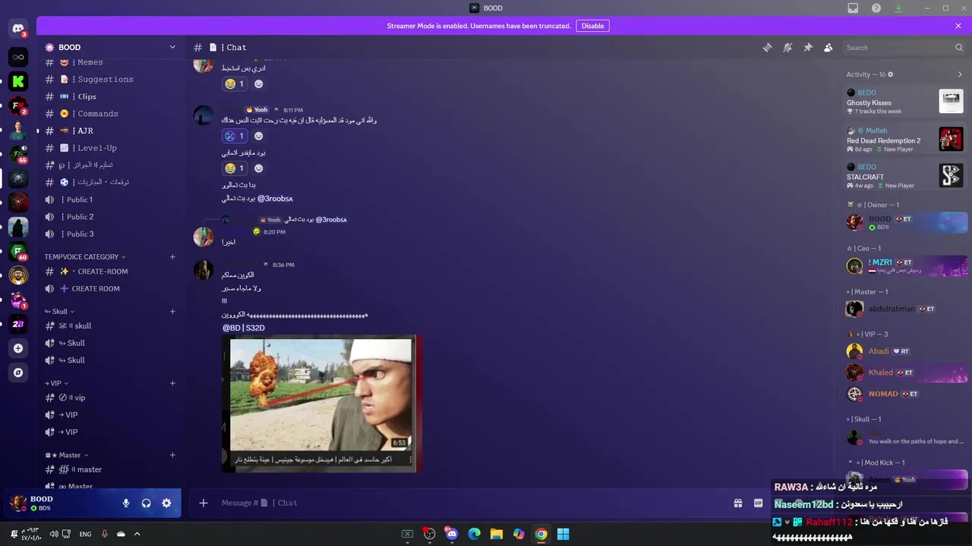Viewport: 972px width, 546px height.
Task: Open 28 server icon
Action: pyautogui.click(x=18, y=324)
